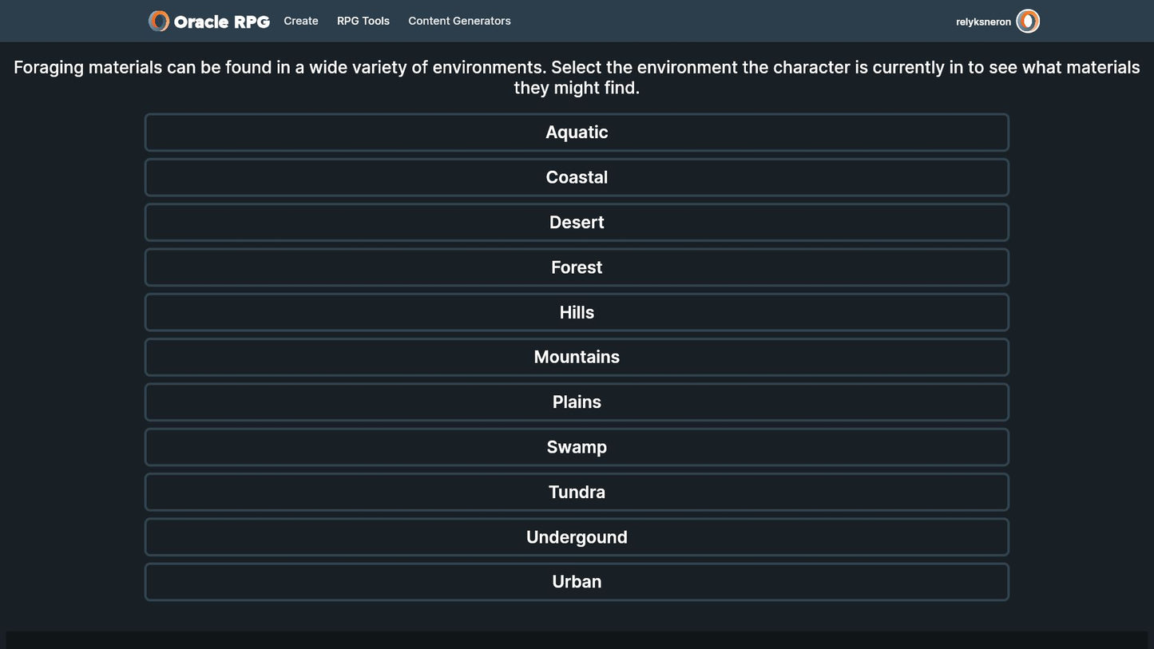Open the Content Generators menu
The width and height of the screenshot is (1154, 649).
(x=459, y=22)
